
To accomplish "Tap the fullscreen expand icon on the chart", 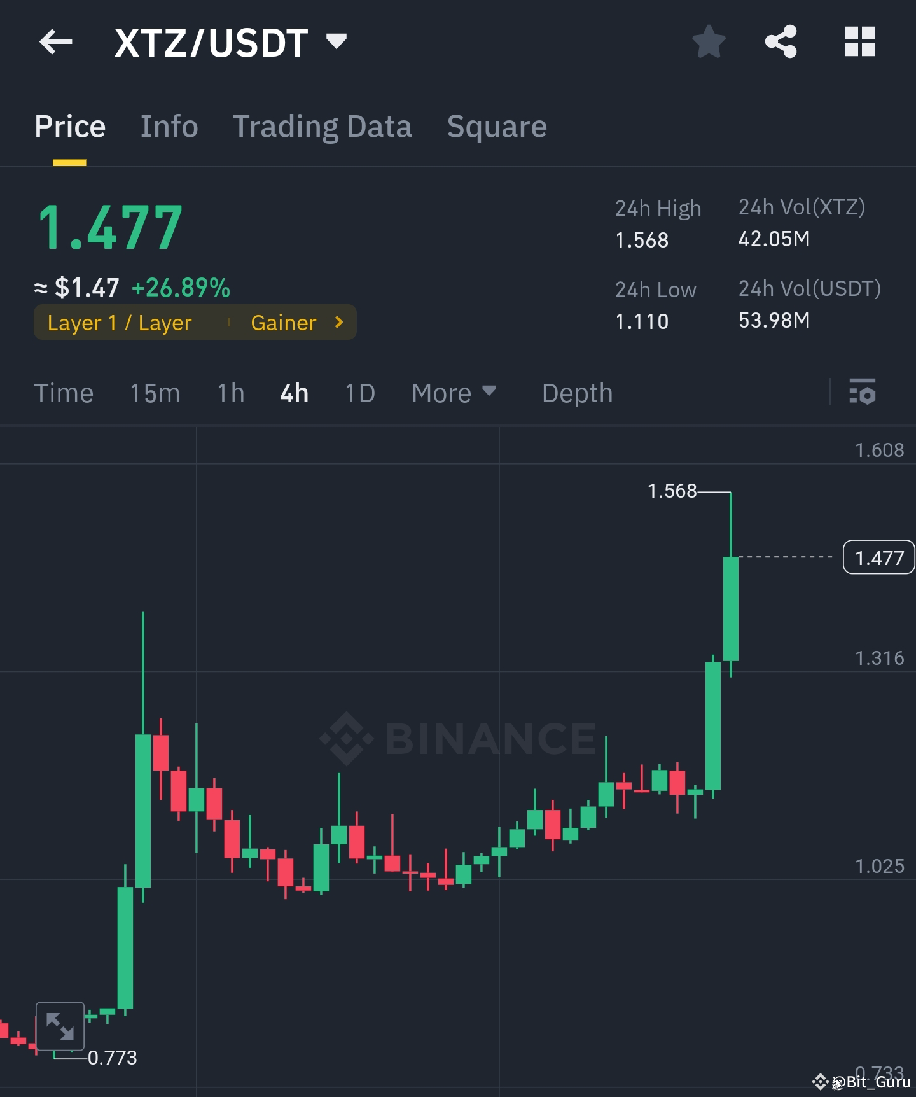I will 60,1025.
